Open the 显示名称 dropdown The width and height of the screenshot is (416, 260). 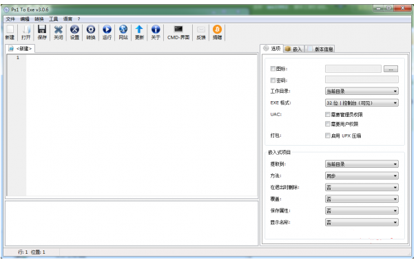click(362, 222)
